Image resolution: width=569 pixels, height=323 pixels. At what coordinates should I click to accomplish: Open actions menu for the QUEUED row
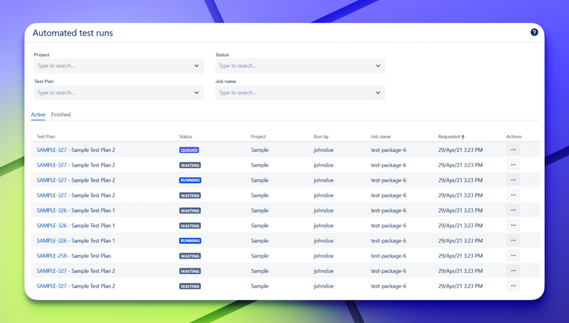pos(513,150)
